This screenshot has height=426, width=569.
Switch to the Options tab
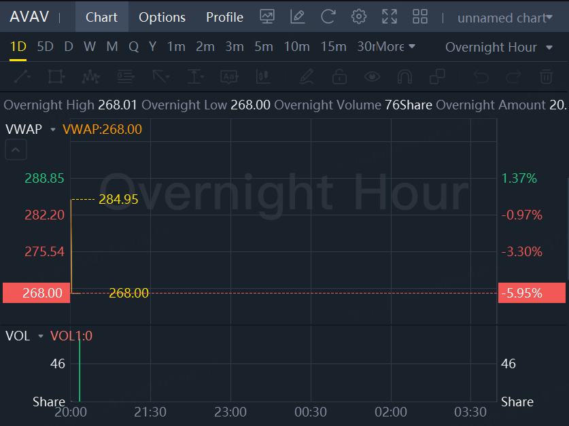click(x=162, y=17)
